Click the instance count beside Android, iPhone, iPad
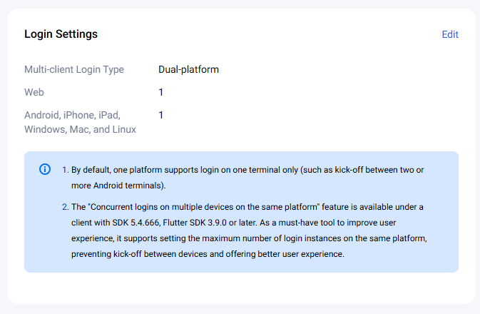This screenshot has height=314, width=480. [161, 115]
